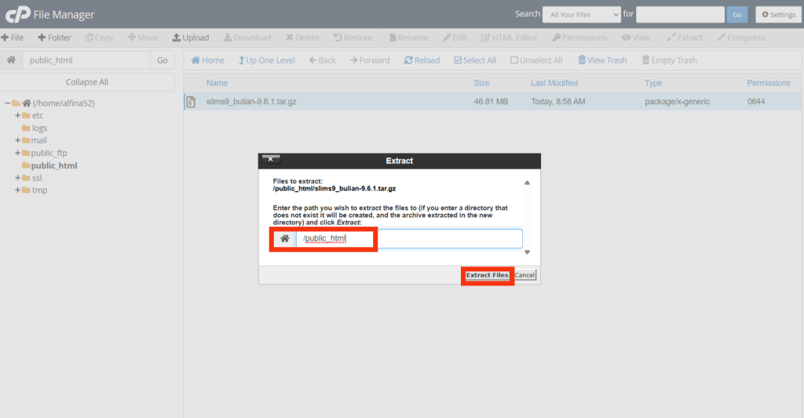Go Up One Level
This screenshot has height=418, width=804.
coord(266,60)
